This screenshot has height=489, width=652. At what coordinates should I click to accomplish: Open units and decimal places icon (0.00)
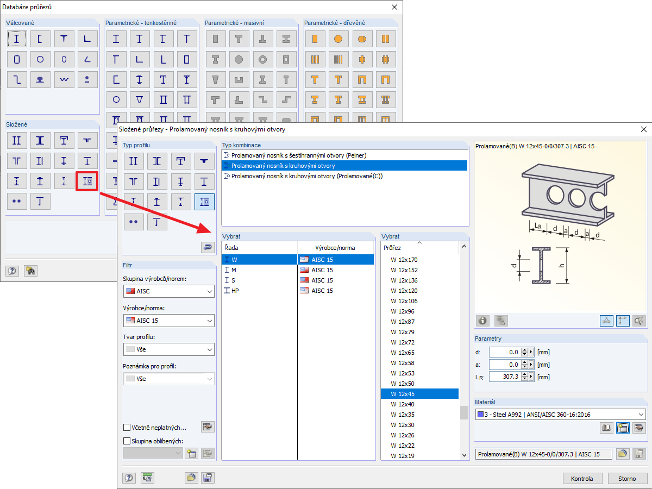147,478
